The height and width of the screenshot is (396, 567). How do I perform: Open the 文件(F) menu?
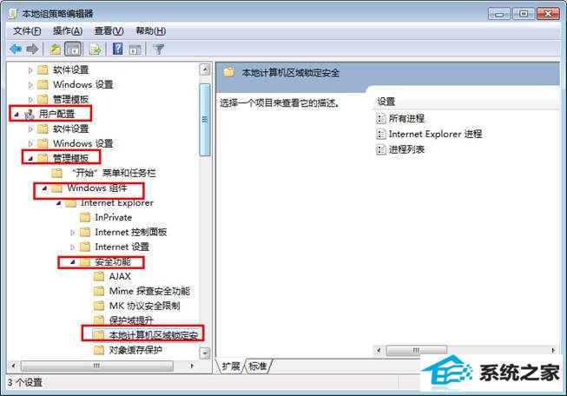(x=27, y=31)
